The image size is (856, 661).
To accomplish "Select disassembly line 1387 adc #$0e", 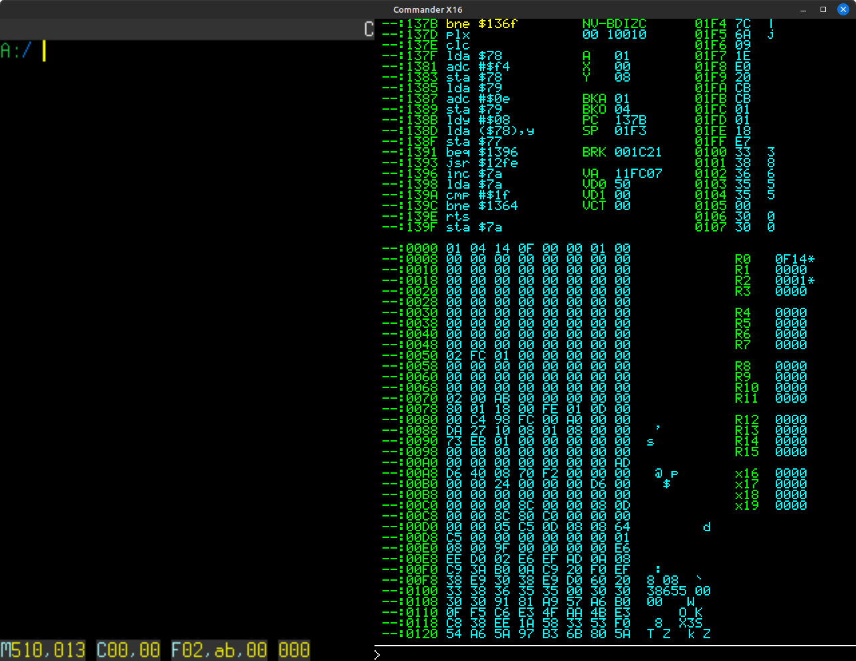I will click(446, 99).
